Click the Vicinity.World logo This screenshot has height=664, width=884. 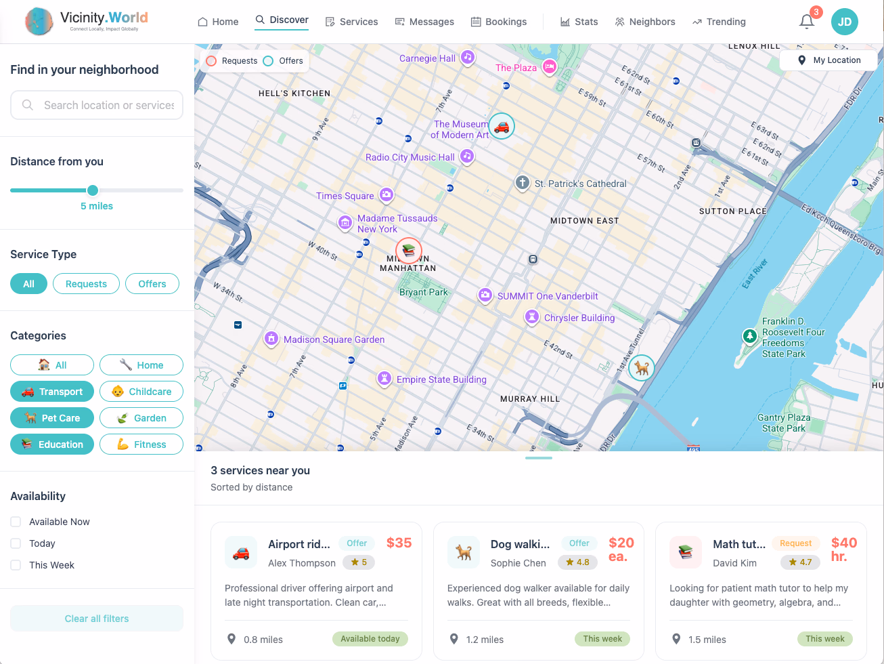(x=87, y=21)
